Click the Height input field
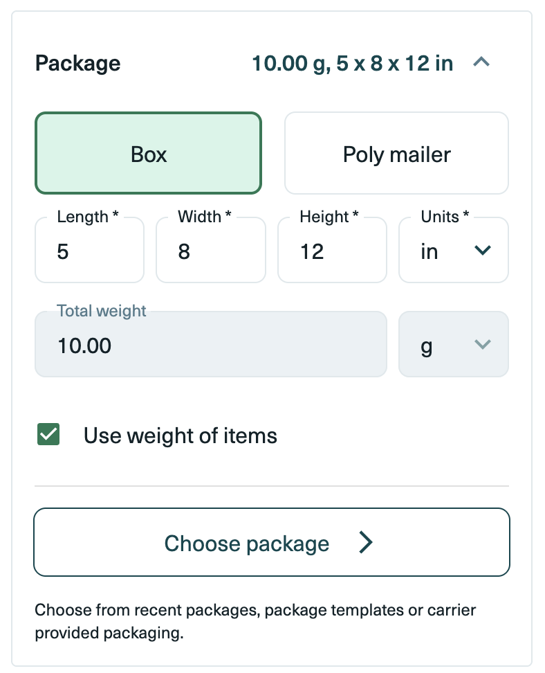The width and height of the screenshot is (545, 673). (332, 250)
